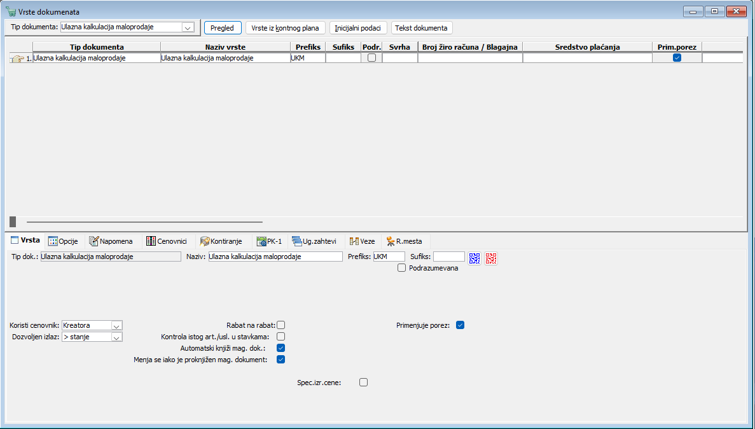Click the Naziv input field
This screenshot has height=429, width=755.
point(275,257)
